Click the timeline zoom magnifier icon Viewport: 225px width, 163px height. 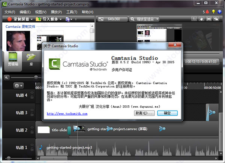coord(7,78)
